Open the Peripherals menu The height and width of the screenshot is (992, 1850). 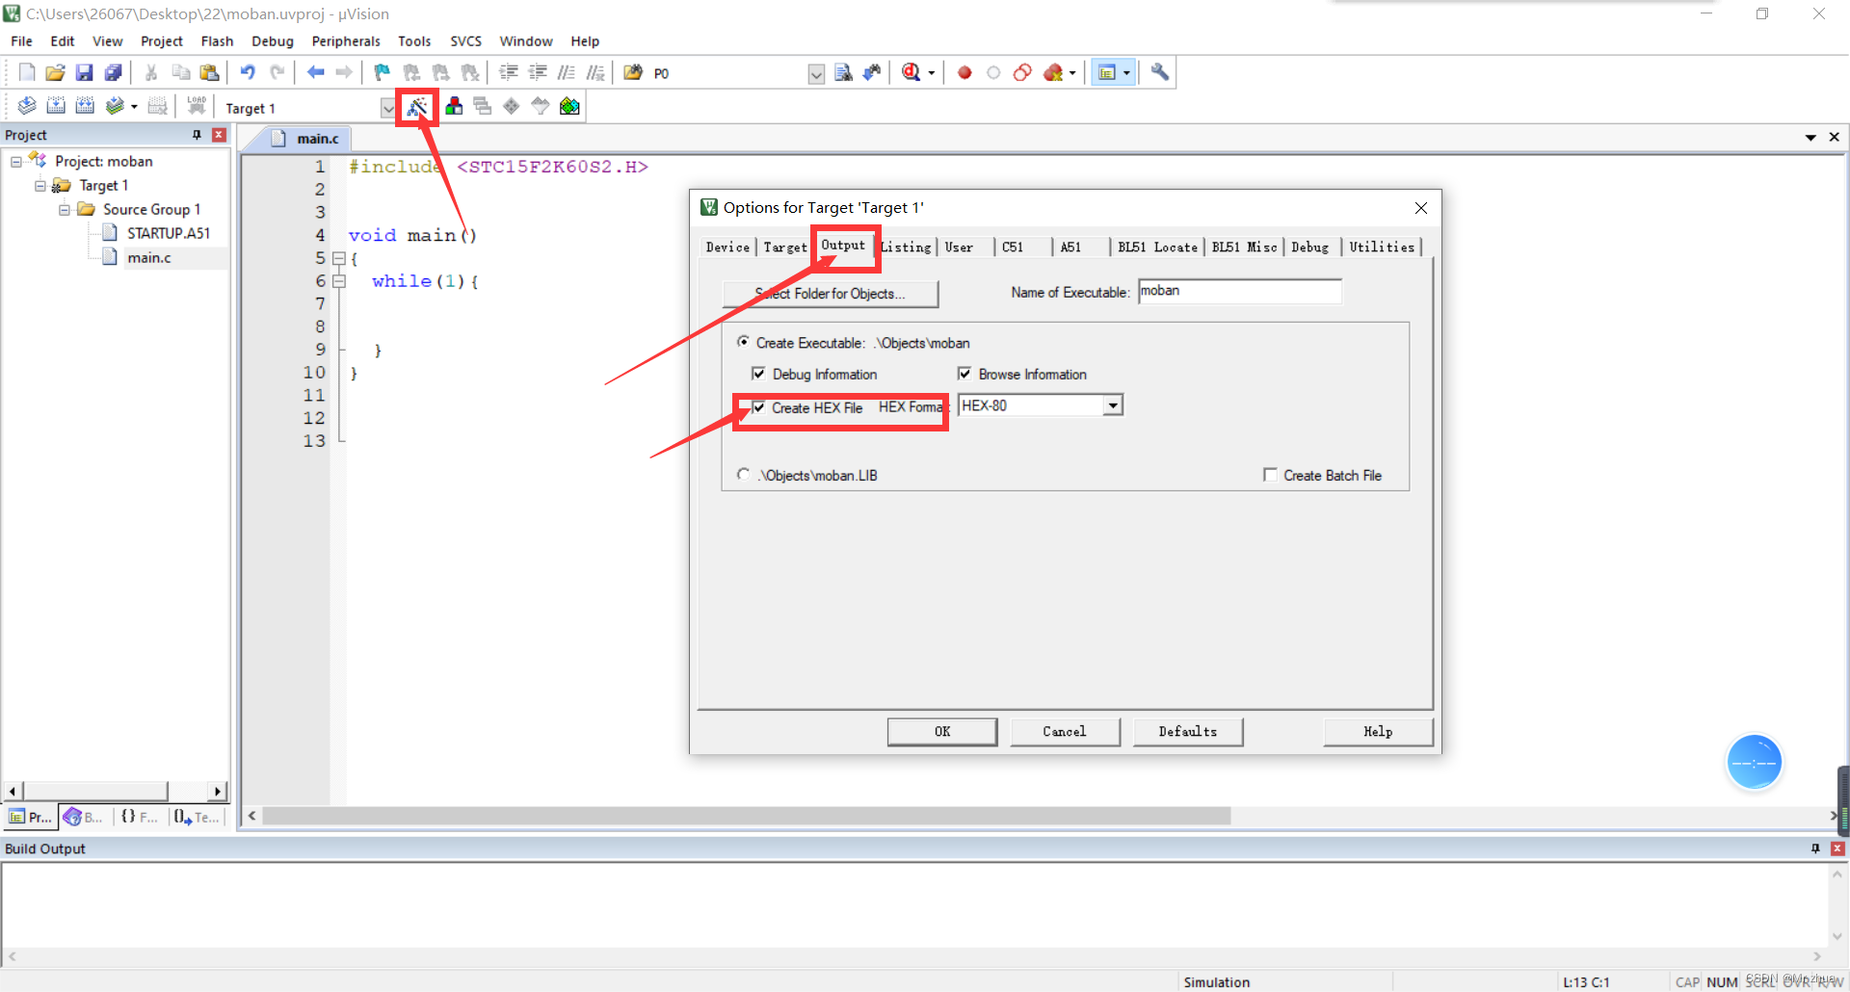pos(346,41)
